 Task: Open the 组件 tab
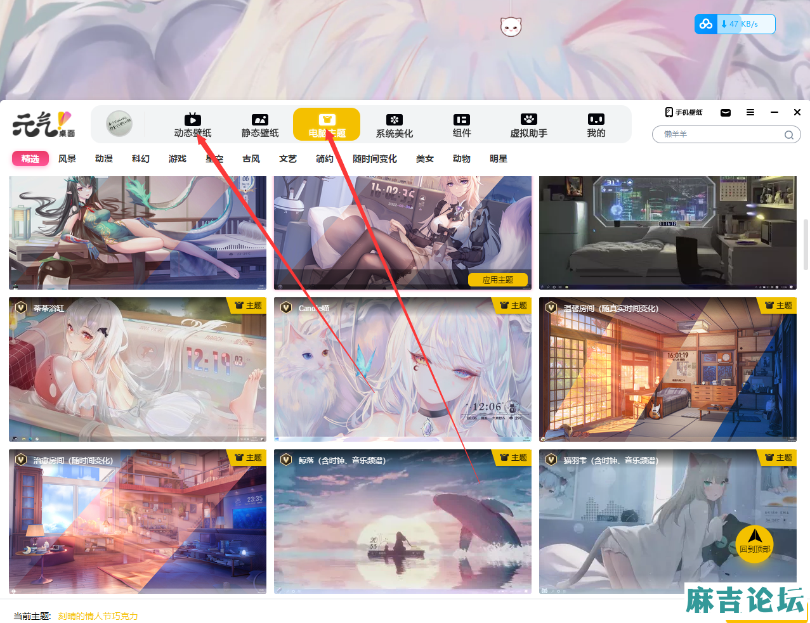point(462,125)
